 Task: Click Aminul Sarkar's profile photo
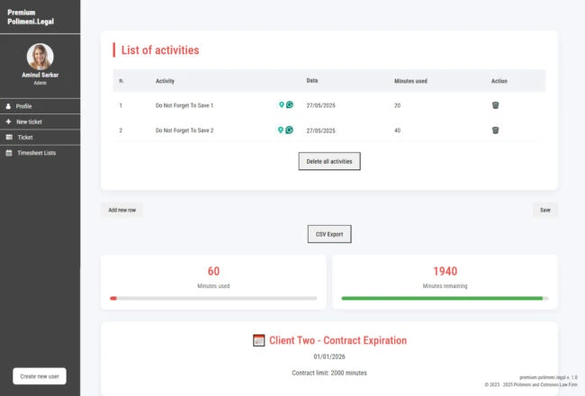pyautogui.click(x=40, y=57)
